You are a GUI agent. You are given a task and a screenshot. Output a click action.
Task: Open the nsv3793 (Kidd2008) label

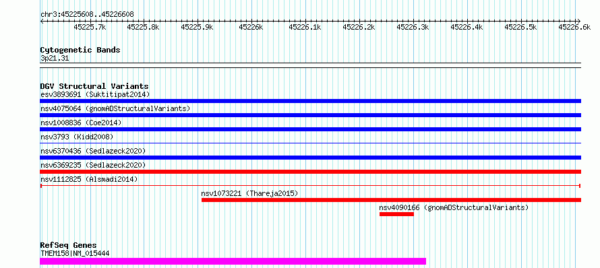(77, 137)
